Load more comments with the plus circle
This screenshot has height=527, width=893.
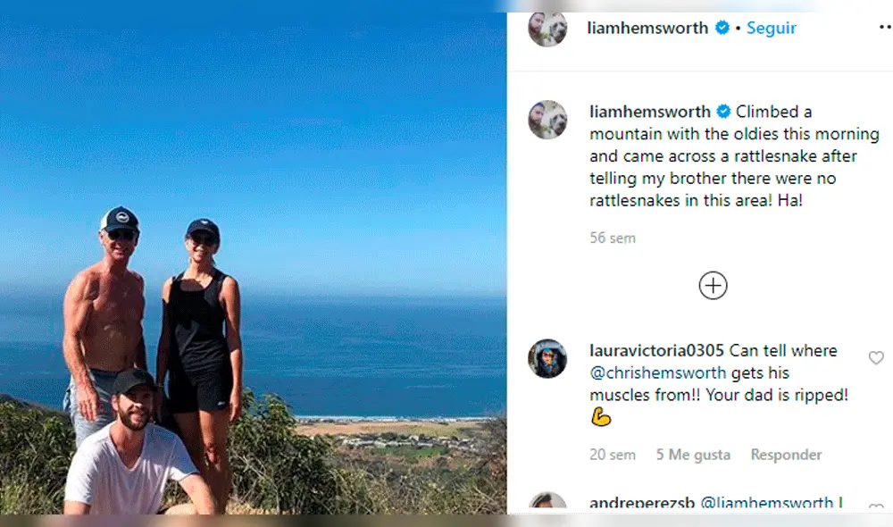(713, 286)
